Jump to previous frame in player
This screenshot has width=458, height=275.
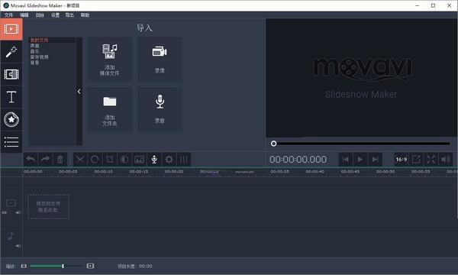[346, 160]
